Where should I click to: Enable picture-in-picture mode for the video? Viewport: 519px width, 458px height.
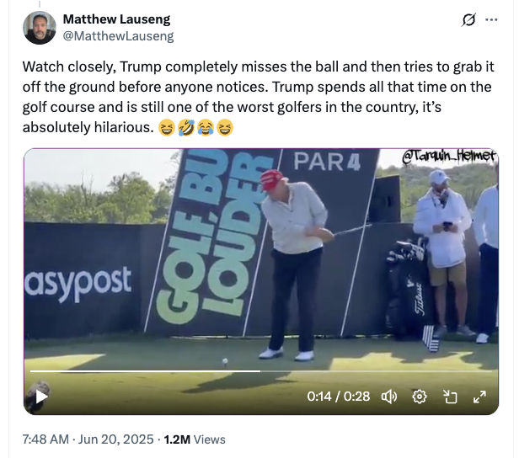click(450, 397)
